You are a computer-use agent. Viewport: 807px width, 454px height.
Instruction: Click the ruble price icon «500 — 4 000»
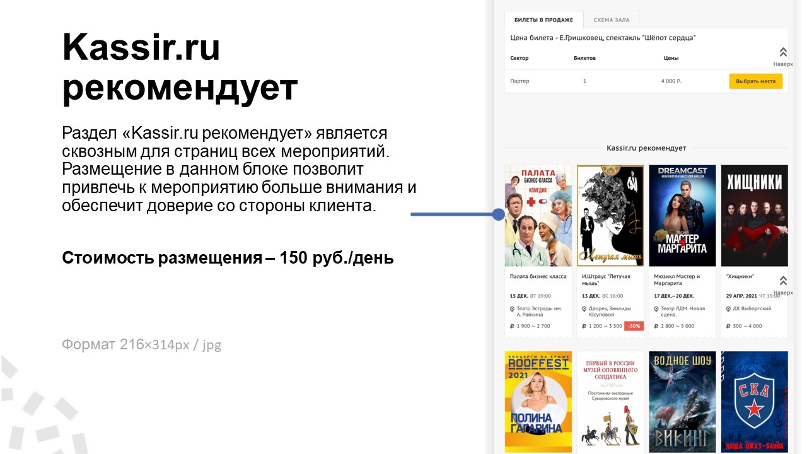coord(729,326)
